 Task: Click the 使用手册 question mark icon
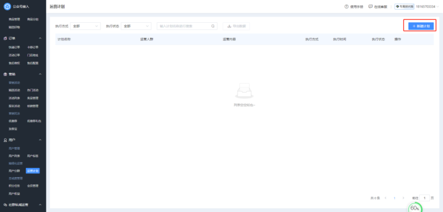pyautogui.click(x=346, y=6)
